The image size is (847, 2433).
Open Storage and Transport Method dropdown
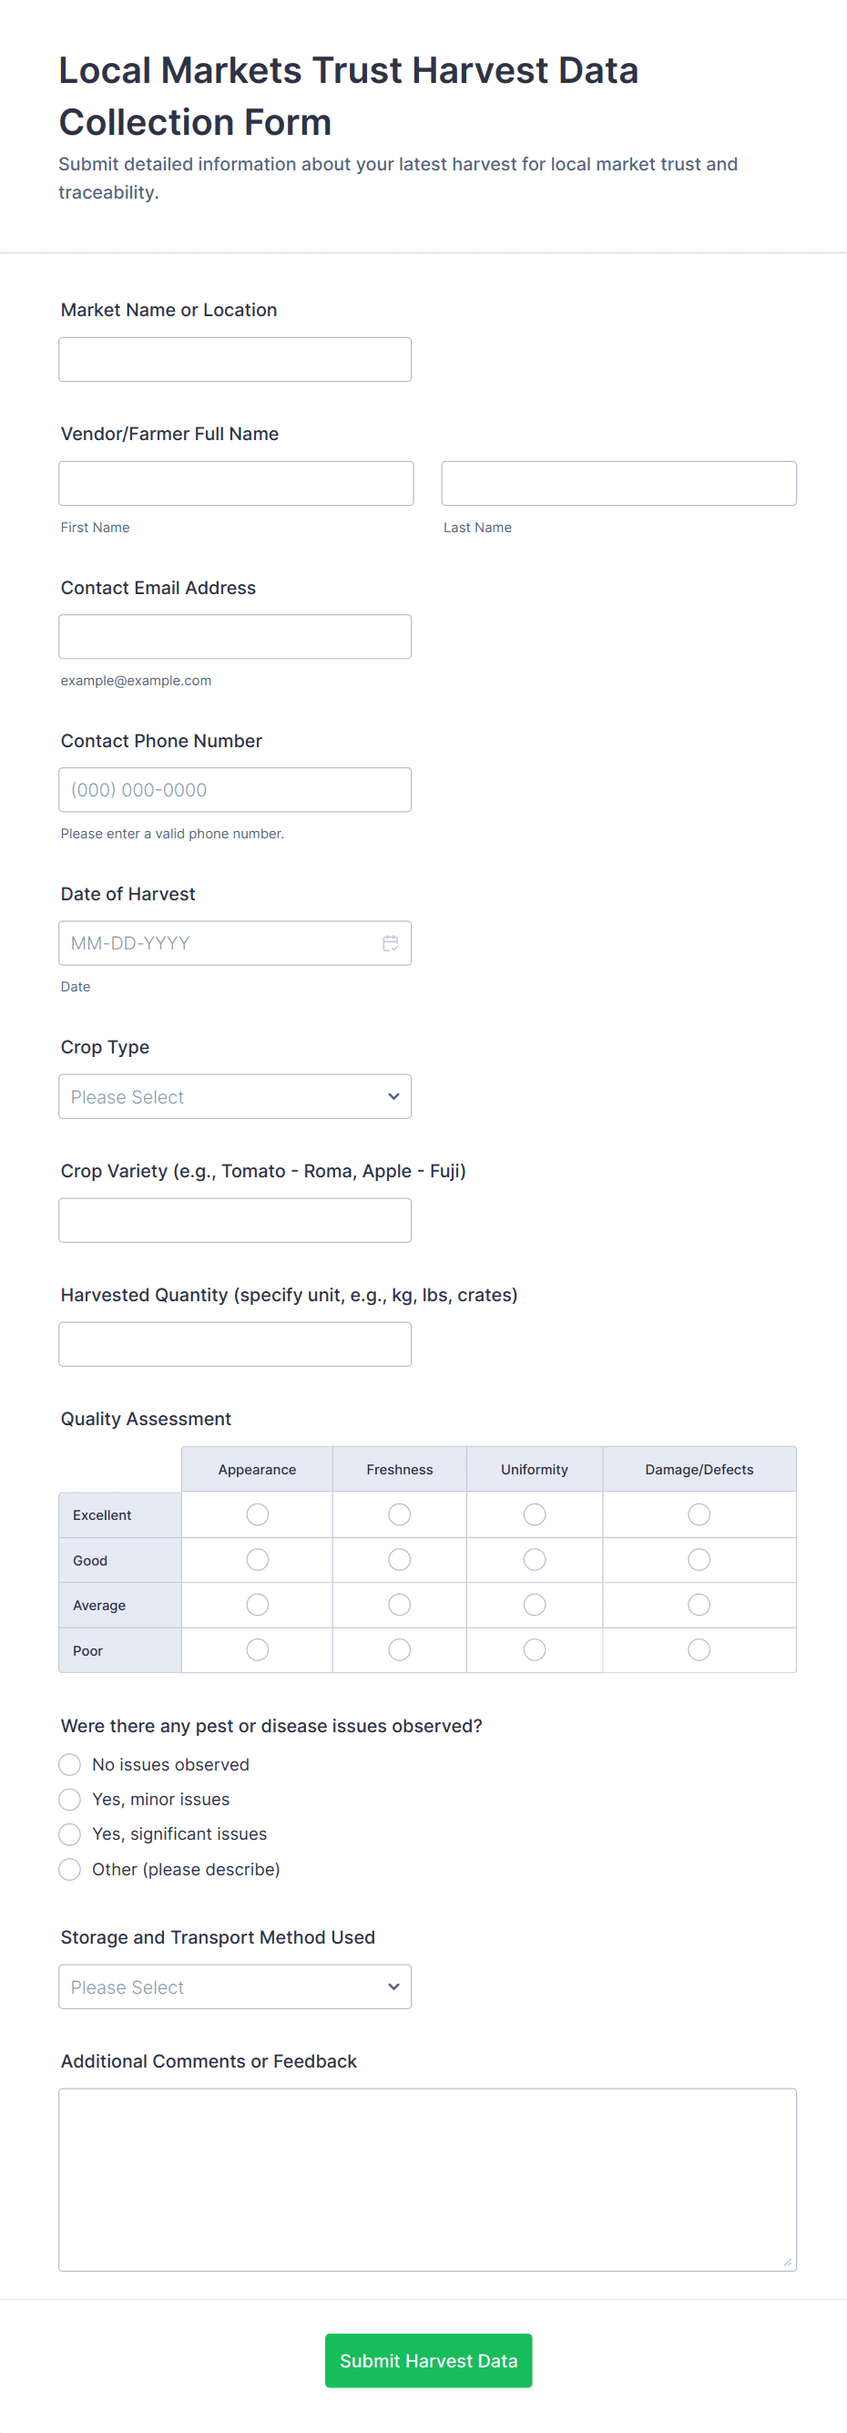[x=235, y=1986]
